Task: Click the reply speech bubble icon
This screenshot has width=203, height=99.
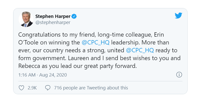Action: [48, 88]
